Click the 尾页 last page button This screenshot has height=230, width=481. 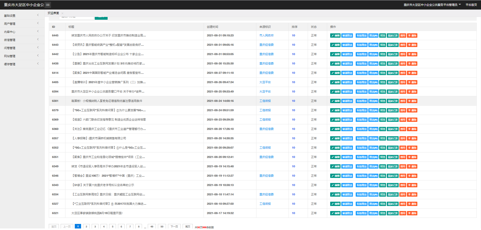[x=188, y=227]
